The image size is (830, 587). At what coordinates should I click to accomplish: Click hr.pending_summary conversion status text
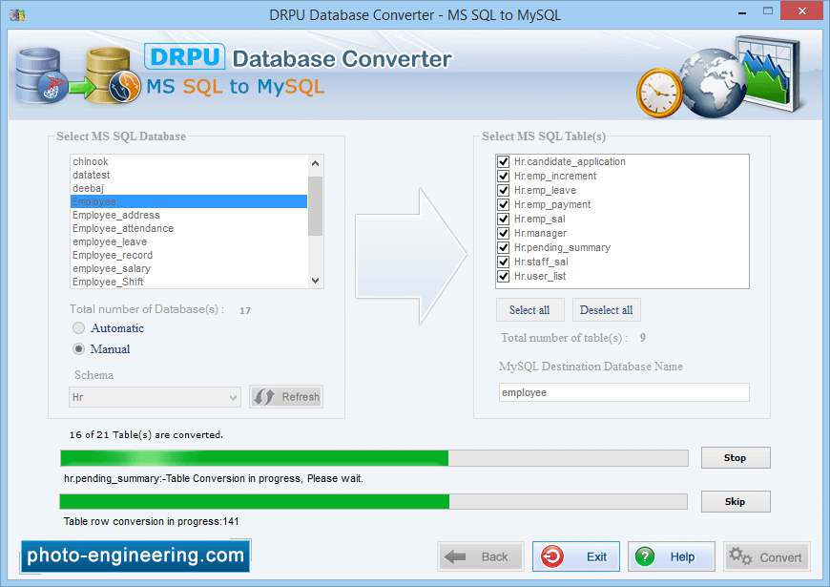tap(214, 478)
